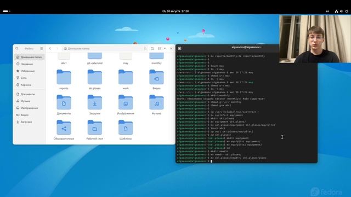
Task: Select the Документы folder icon in grid
Action: click(64, 102)
